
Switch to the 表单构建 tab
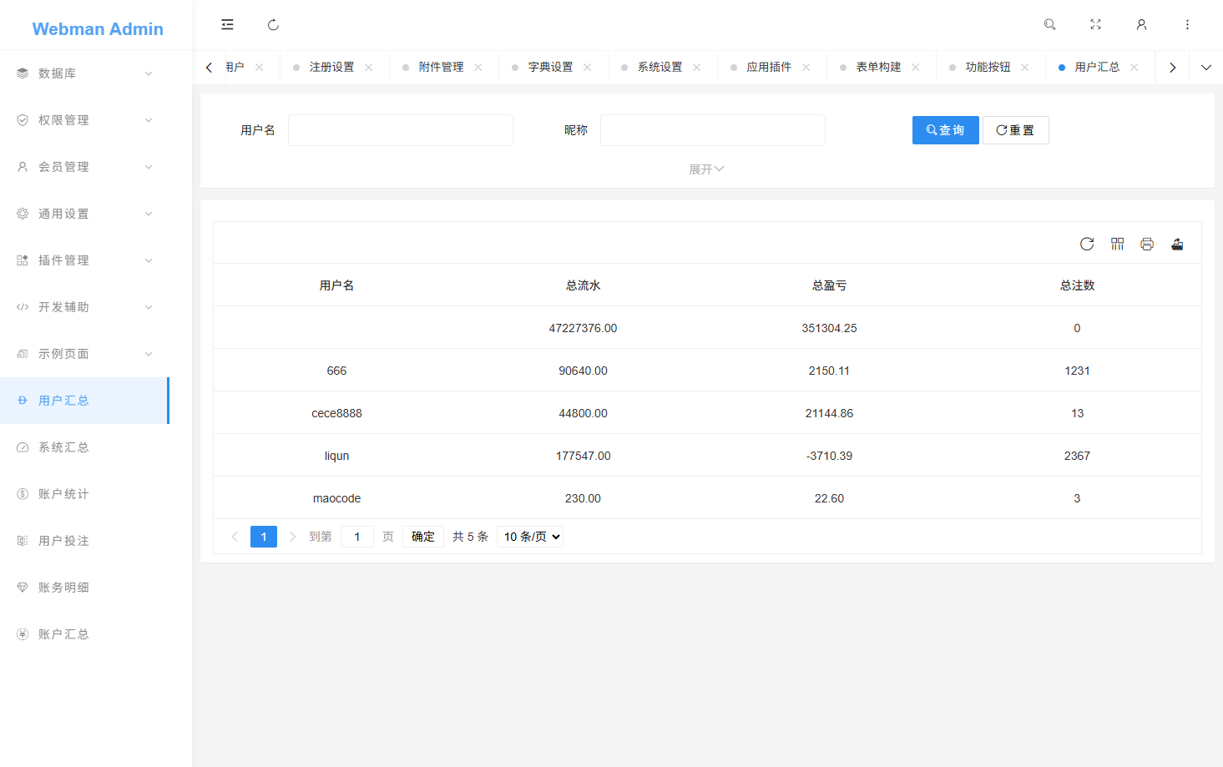coord(881,67)
